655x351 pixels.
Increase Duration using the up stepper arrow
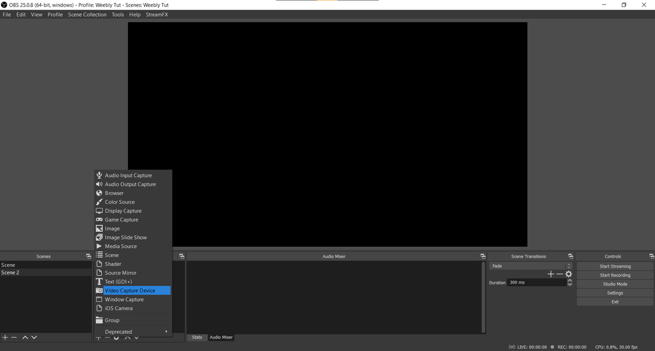[x=569, y=280]
